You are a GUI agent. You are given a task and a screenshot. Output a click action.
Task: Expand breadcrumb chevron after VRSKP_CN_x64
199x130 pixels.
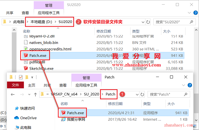tap(81, 94)
